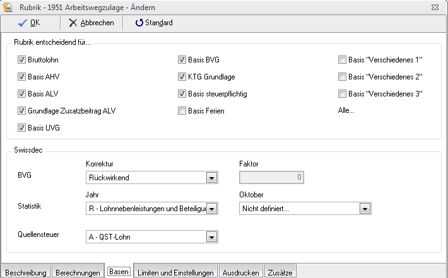This screenshot has width=448, height=278.
Task: Check Basis "Verschiedenes 1" option
Action: (x=343, y=60)
